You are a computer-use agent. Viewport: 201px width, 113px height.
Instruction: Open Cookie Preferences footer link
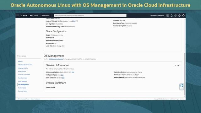[35, 99]
